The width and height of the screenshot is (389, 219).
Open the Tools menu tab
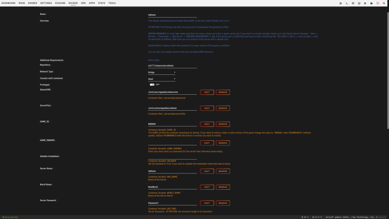[112, 3]
